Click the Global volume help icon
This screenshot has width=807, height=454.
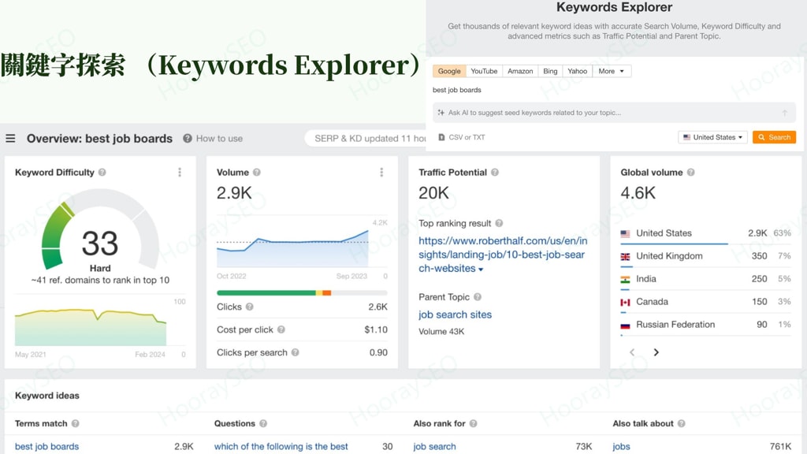point(690,172)
